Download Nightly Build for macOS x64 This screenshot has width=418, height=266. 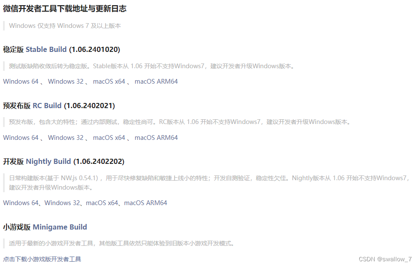pyautogui.click(x=102, y=203)
